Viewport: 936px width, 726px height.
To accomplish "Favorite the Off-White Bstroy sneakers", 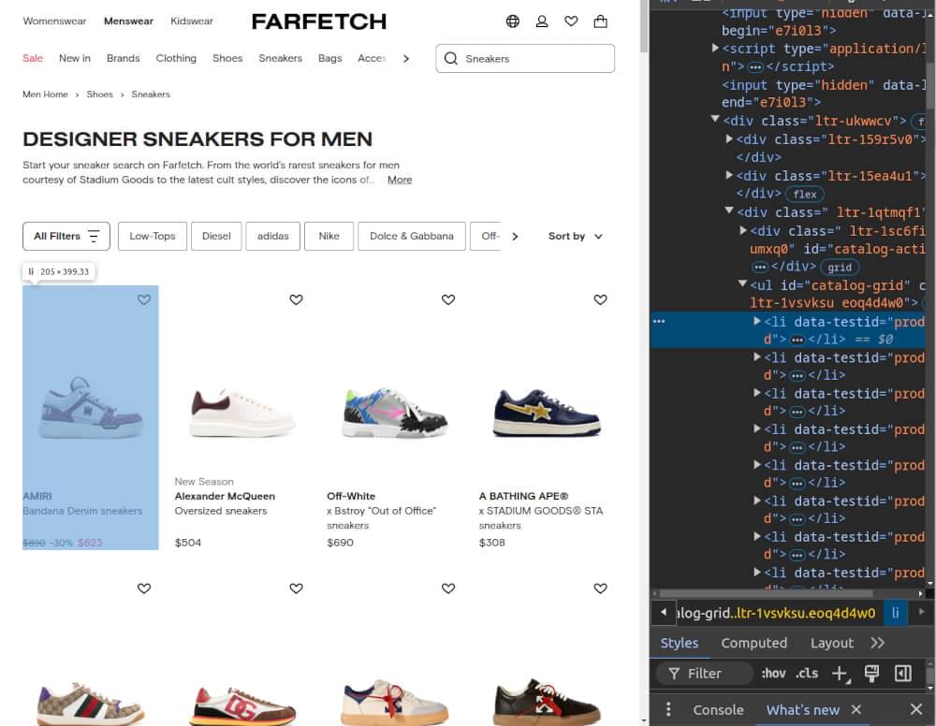I will pos(448,299).
